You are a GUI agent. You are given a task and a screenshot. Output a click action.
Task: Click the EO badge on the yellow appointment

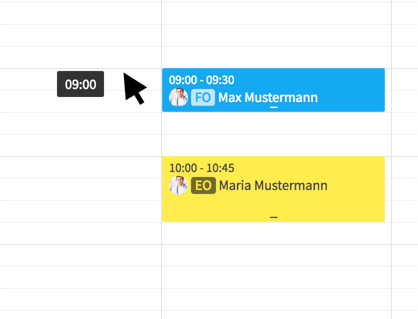pos(203,185)
